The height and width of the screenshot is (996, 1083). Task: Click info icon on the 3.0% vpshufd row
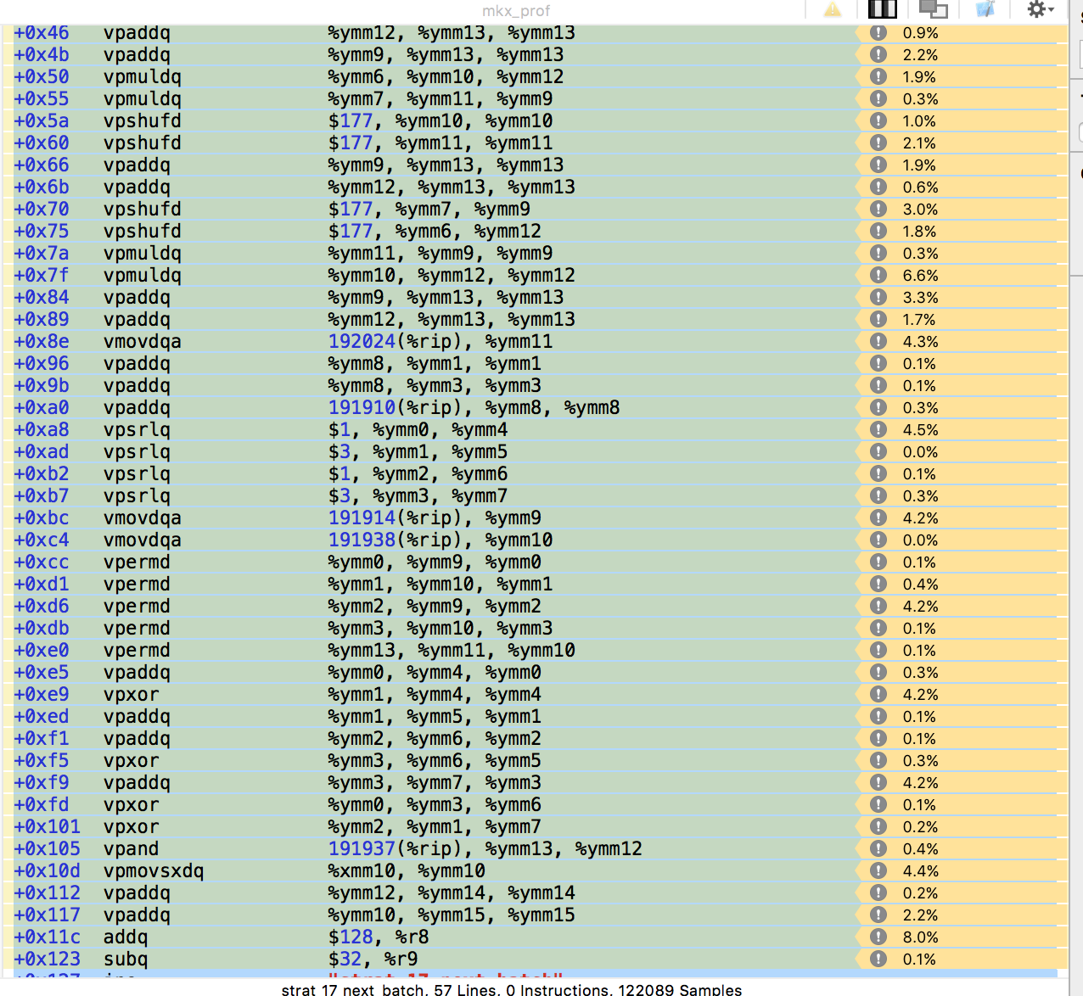point(878,210)
